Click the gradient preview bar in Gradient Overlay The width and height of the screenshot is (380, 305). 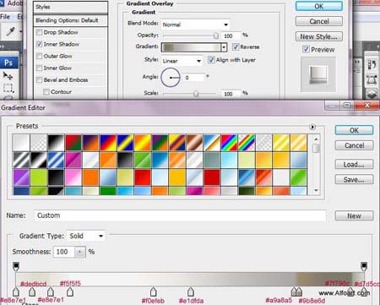point(191,47)
